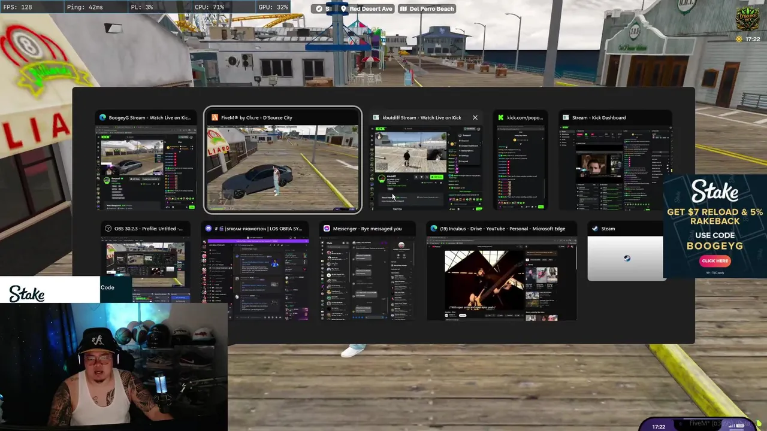Open the kick.com/popo window thumbnail
The width and height of the screenshot is (767, 431).
pyautogui.click(x=521, y=168)
